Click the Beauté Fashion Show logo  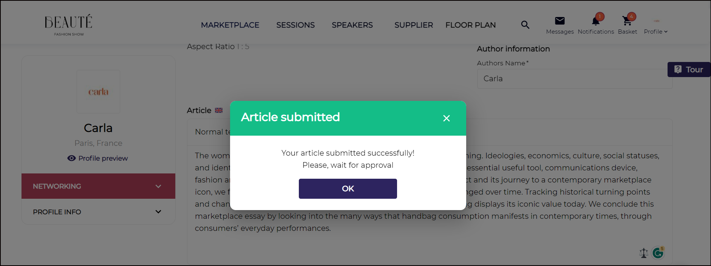(68, 25)
